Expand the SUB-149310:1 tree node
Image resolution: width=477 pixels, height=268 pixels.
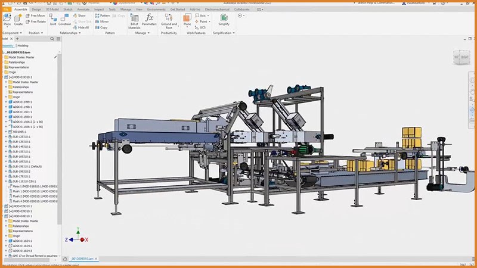click(x=6, y=147)
